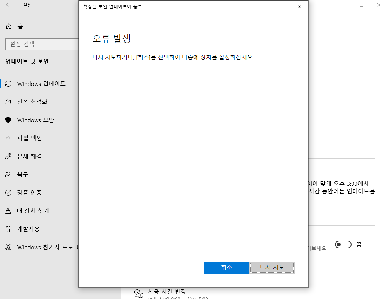Toggle the 끔 switch in Settings window
This screenshot has height=299, width=380.
343,244
